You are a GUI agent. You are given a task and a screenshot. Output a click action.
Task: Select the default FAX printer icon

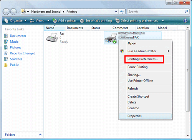pos(111,38)
